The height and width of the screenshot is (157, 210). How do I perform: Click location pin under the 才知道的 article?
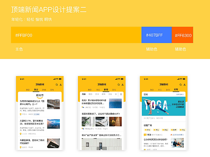(x=21, y=147)
